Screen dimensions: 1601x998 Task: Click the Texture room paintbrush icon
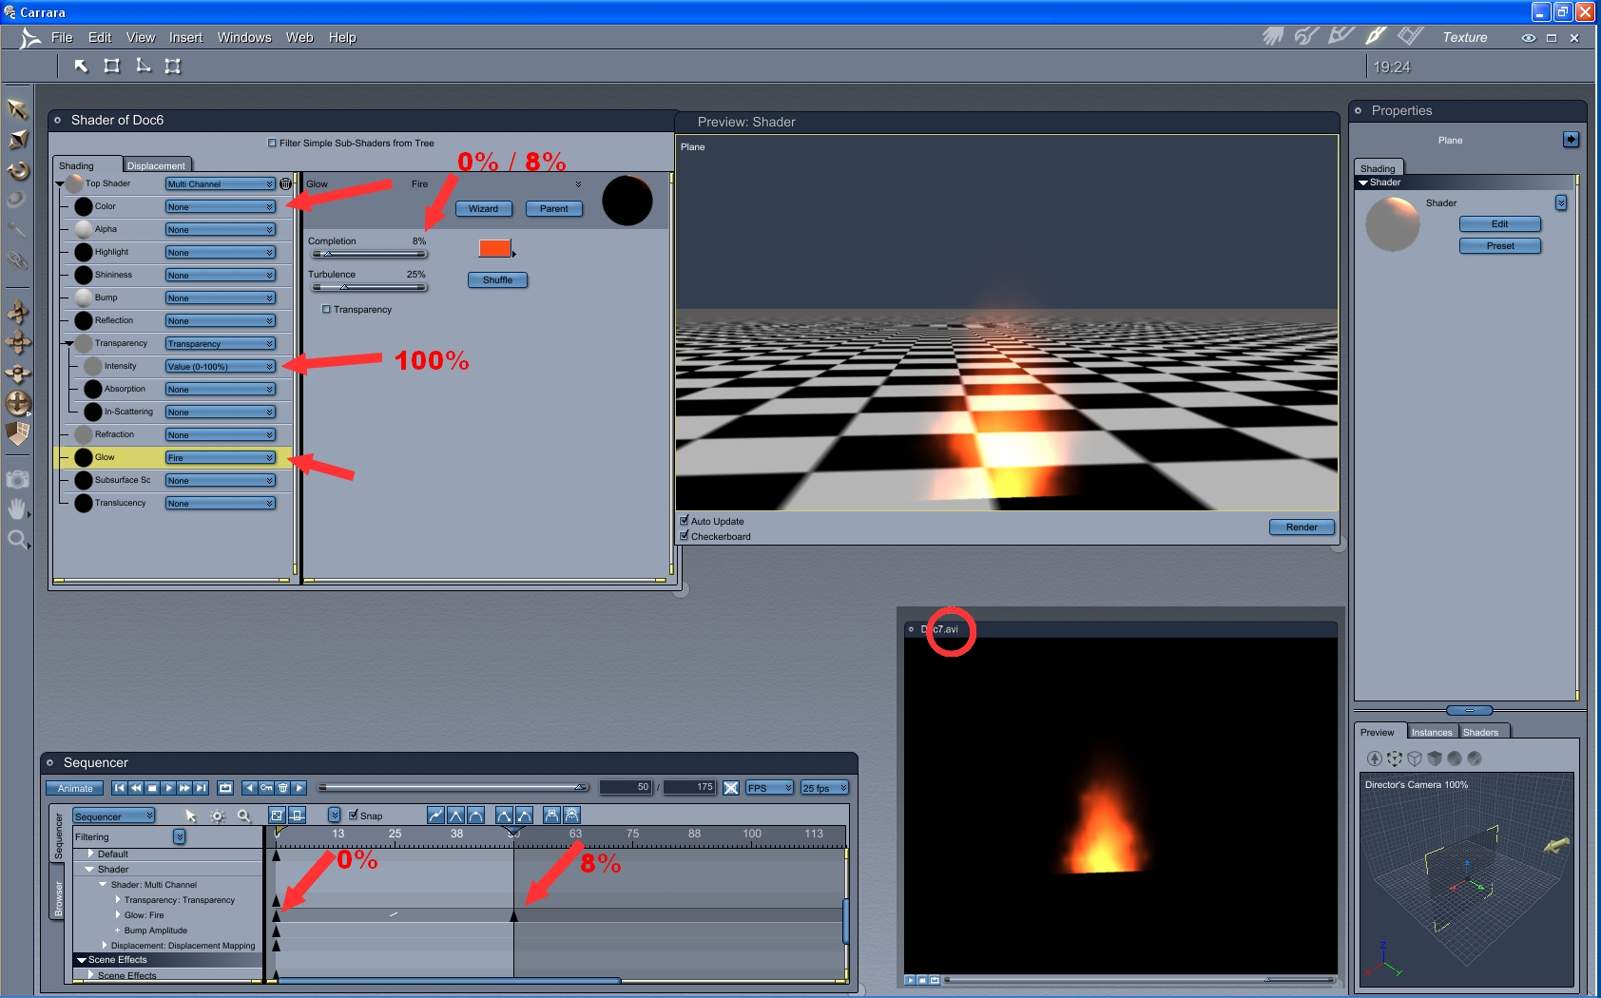click(1376, 36)
